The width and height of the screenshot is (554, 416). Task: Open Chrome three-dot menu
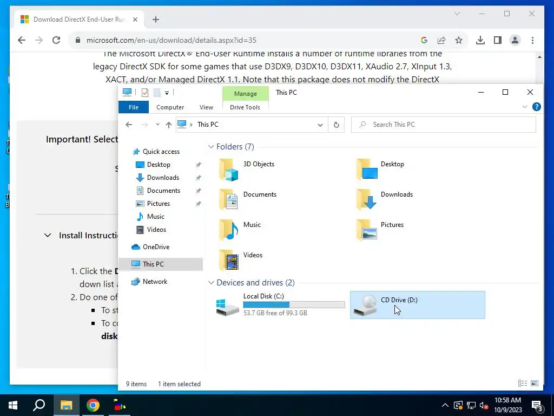532,40
